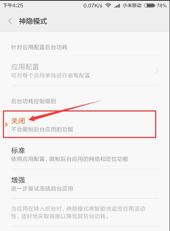This screenshot has width=170, height=231.
Task: Tap the back arrow beside 神隐模式
Action: coord(10,21)
